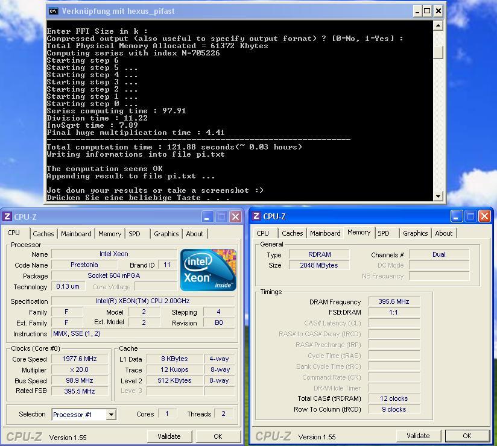The width and height of the screenshot is (497, 446).
Task: Open the Memory tab in the left CPU-Z
Action: tap(110, 234)
